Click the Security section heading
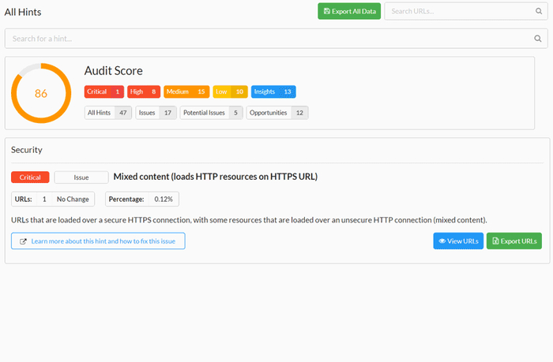 (26, 150)
